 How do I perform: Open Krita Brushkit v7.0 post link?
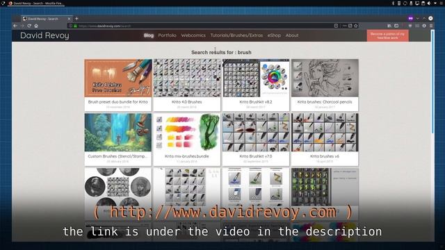coord(256,156)
